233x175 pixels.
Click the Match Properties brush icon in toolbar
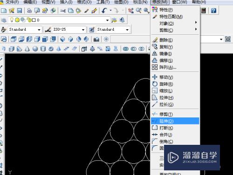click(x=87, y=11)
